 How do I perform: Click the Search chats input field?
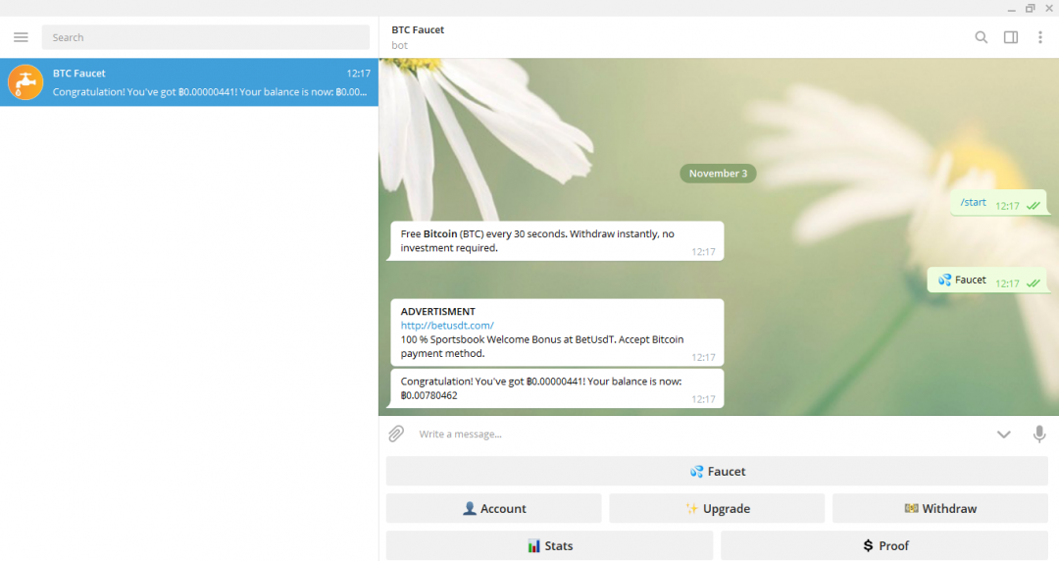point(205,37)
